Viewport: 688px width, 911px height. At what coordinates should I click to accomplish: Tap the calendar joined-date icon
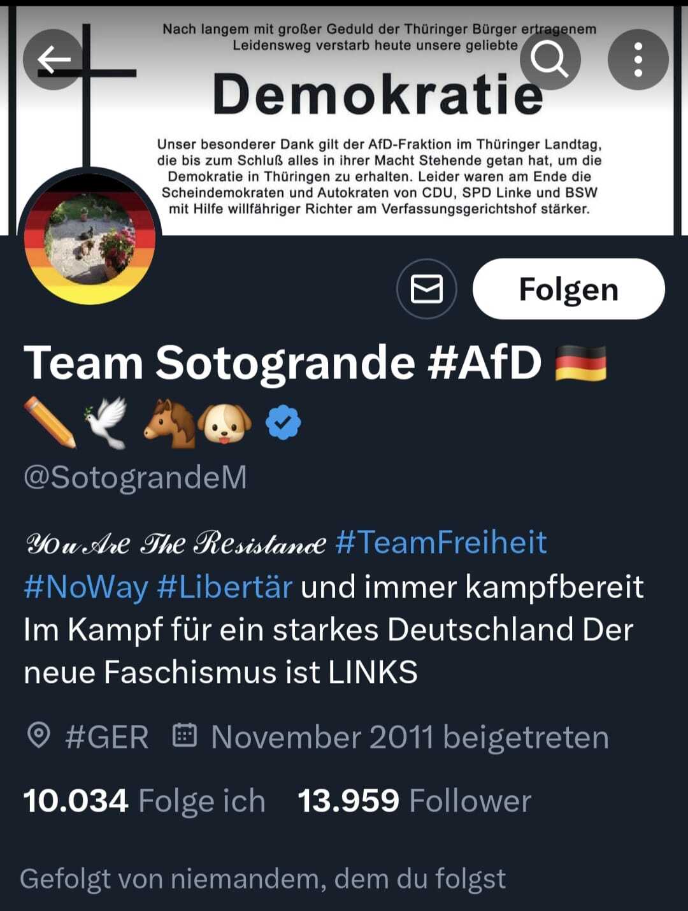(185, 735)
